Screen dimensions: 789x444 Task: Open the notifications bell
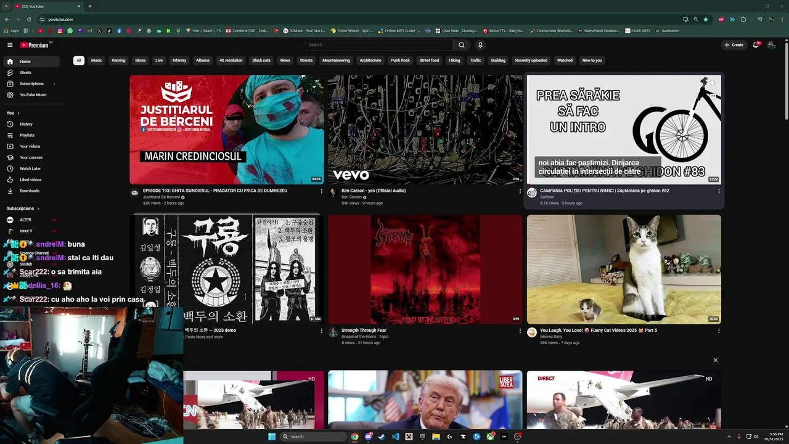pos(756,45)
